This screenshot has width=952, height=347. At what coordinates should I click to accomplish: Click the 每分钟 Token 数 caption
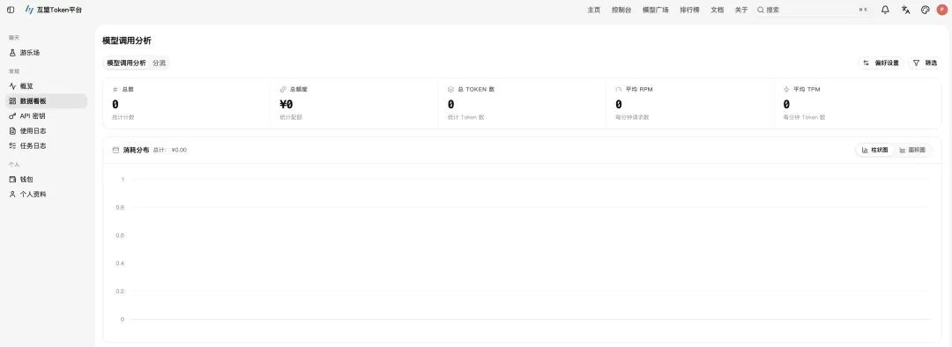click(805, 117)
